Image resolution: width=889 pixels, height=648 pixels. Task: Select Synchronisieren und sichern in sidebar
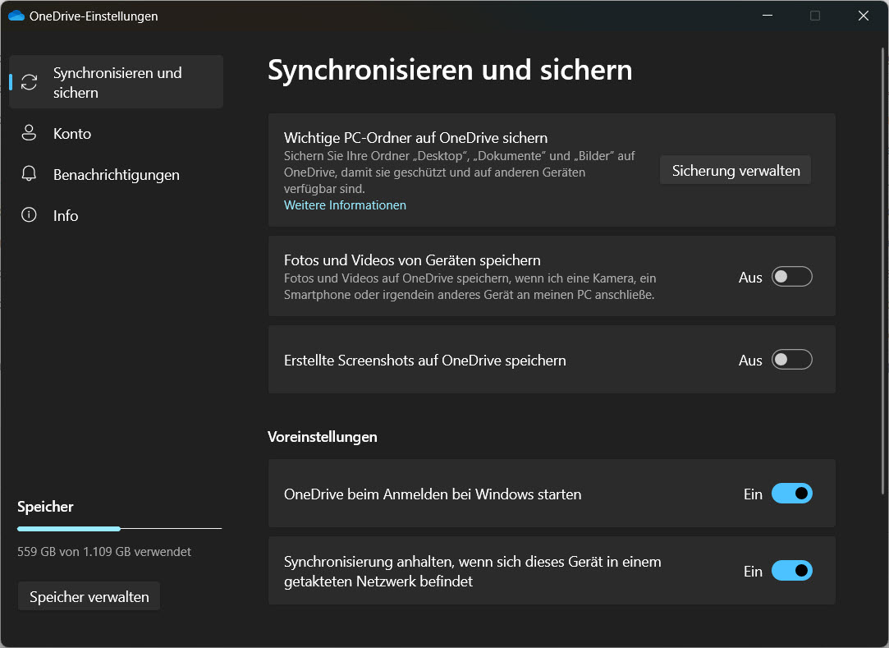point(117,82)
